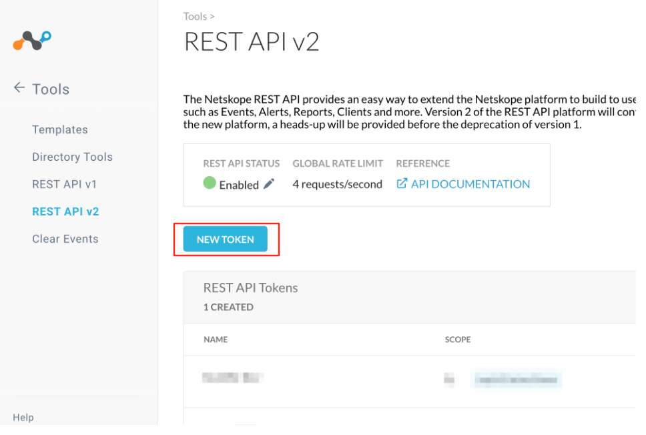
Task: Click the 'REST API v2' page title
Action: 252,41
